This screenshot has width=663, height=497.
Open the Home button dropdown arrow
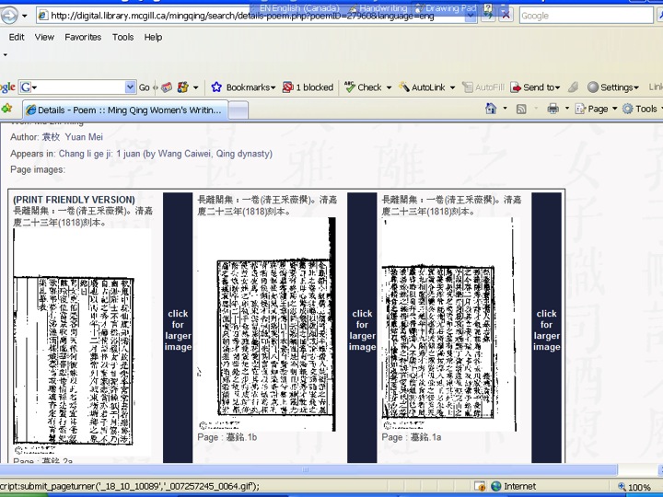[x=505, y=109]
